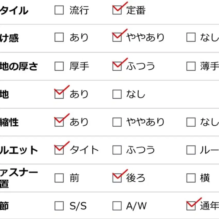Uncheck あり in the 縮性 row
Image resolution: width=219 pixels, height=219 pixels.
point(59,122)
